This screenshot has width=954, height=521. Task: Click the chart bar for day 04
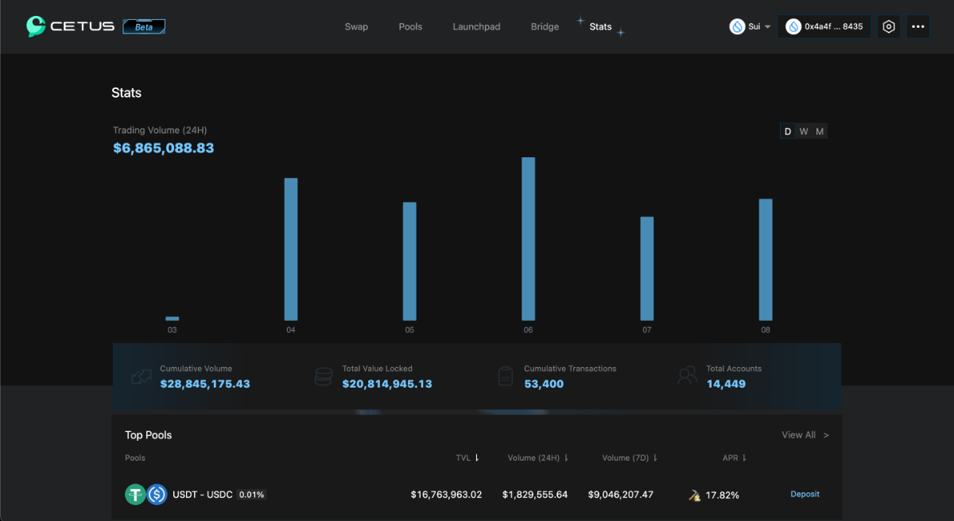(291, 249)
